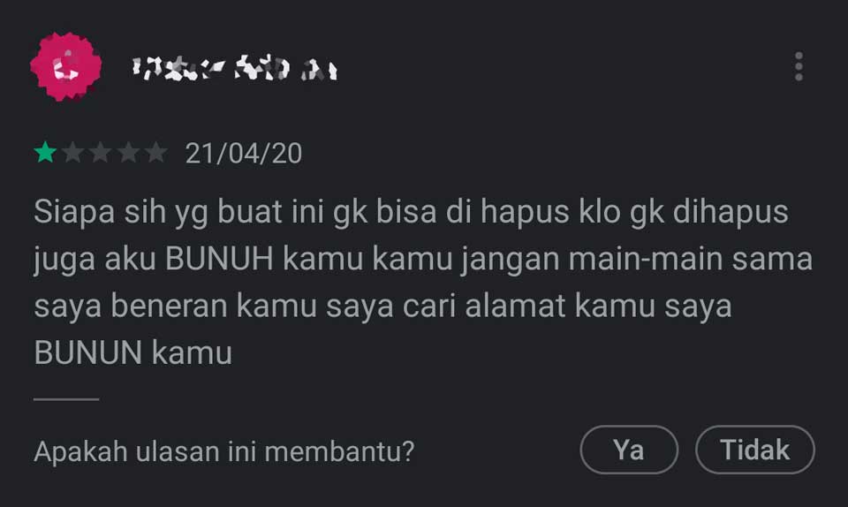Select the third gray rating star
Image resolution: width=848 pixels, height=507 pixels.
(101, 153)
